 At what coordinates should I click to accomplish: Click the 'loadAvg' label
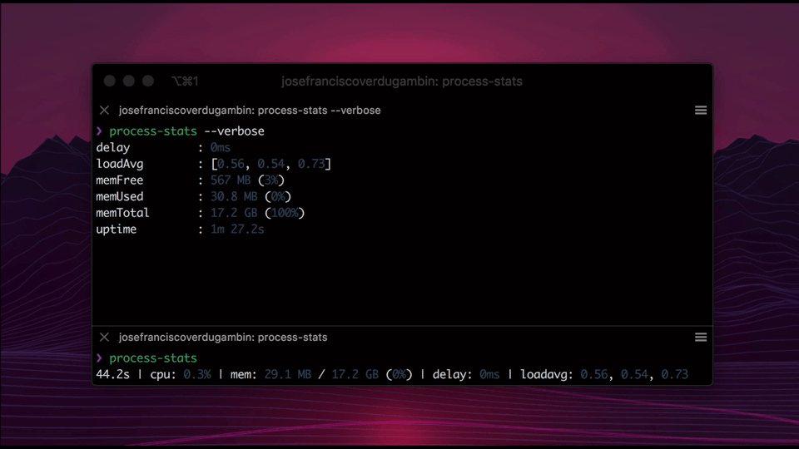[x=120, y=164]
